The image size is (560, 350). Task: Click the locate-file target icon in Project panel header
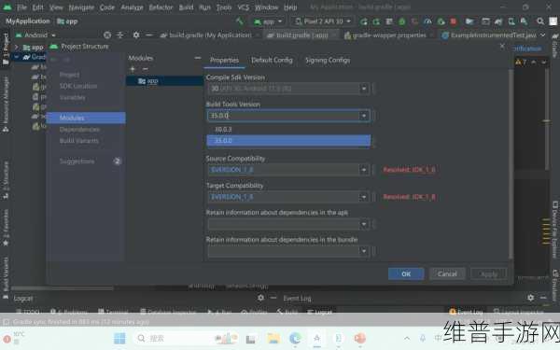pyautogui.click(x=107, y=35)
